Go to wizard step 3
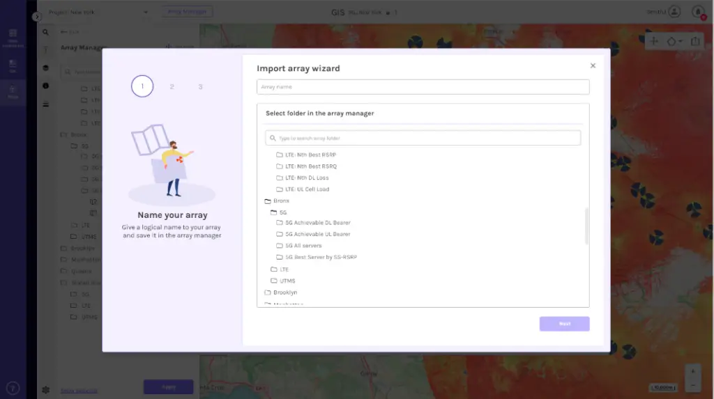Image resolution: width=714 pixels, height=399 pixels. (x=200, y=87)
